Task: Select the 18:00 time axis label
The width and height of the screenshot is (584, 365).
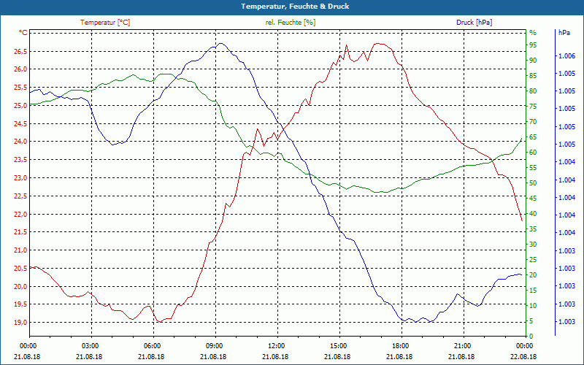Action: 401,345
